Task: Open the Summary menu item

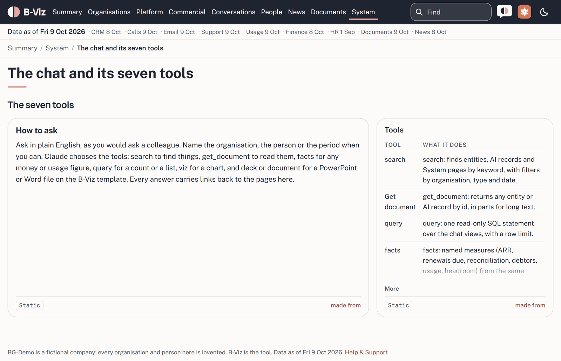Action: 67,12
